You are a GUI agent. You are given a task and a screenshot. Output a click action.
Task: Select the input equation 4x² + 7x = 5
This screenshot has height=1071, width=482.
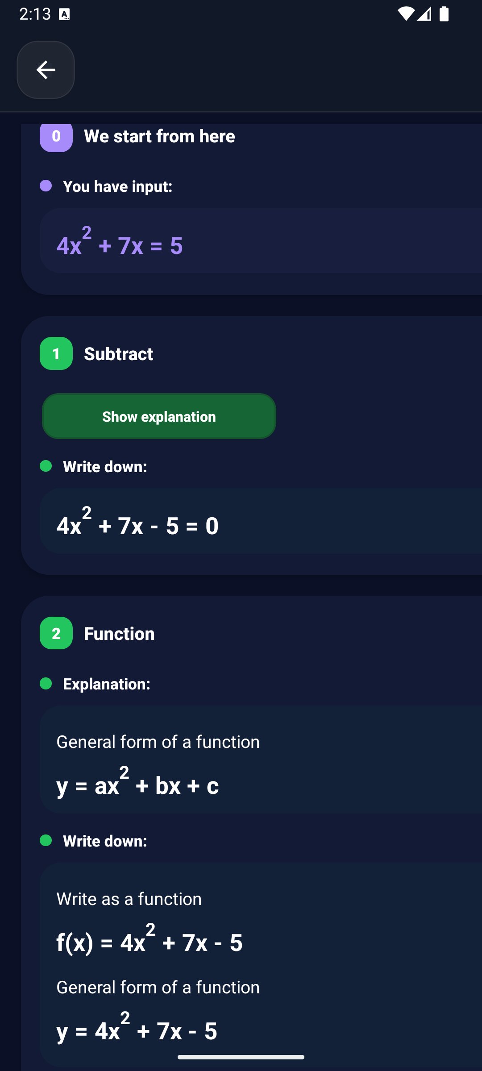(120, 241)
